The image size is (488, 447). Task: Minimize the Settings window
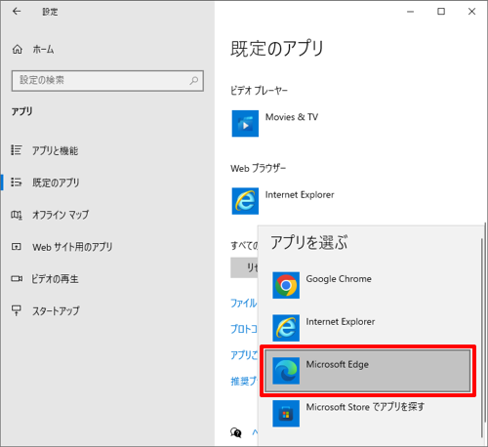click(x=411, y=12)
